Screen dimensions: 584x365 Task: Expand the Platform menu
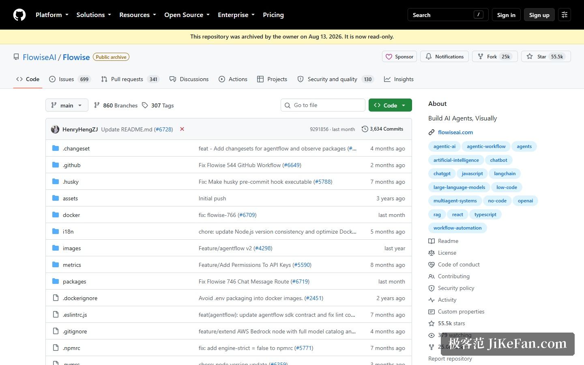(x=52, y=15)
